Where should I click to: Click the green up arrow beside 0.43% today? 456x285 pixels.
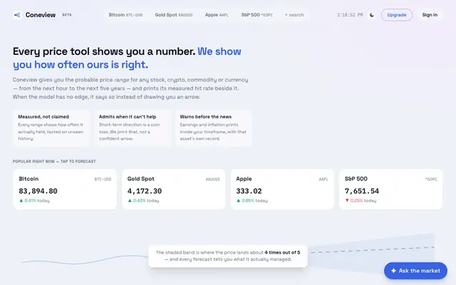[x=130, y=200]
